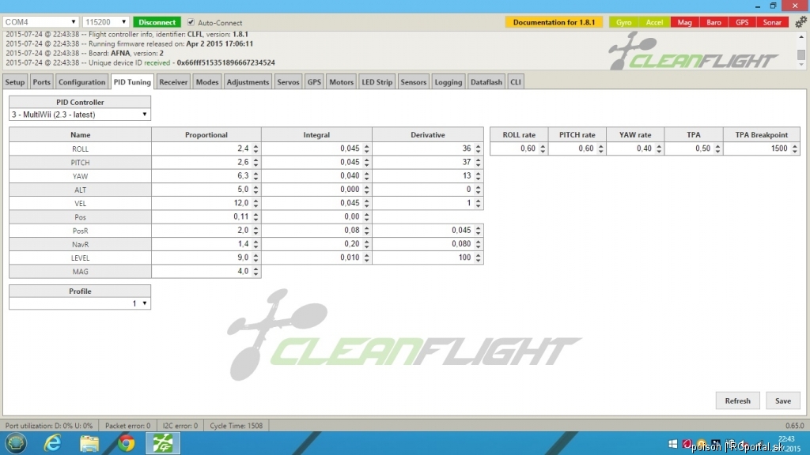
Task: Click the round Start orb icon
Action: tap(16, 443)
